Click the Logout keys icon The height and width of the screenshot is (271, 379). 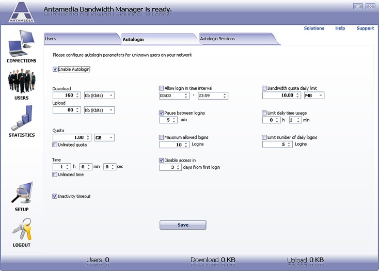click(x=22, y=230)
